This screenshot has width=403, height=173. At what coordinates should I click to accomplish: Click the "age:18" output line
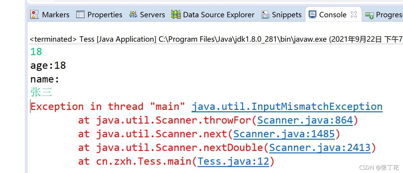[x=48, y=65]
